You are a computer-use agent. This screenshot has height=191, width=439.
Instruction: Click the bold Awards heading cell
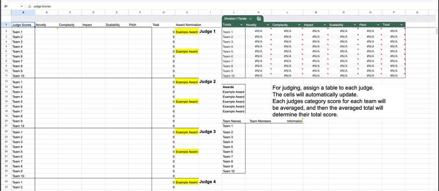tap(233, 87)
